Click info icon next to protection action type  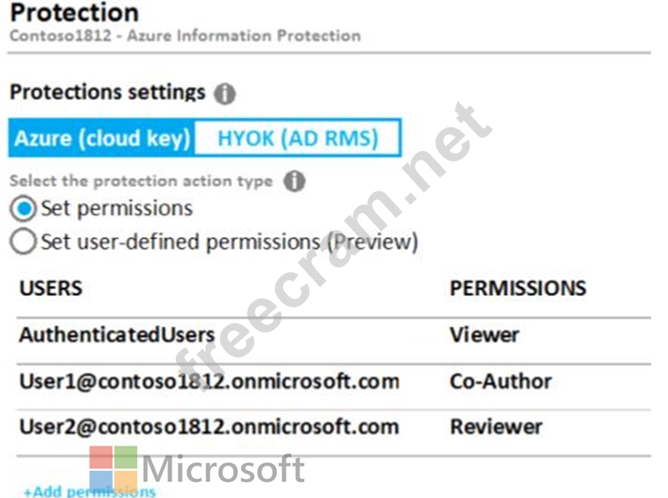pyautogui.click(x=294, y=181)
